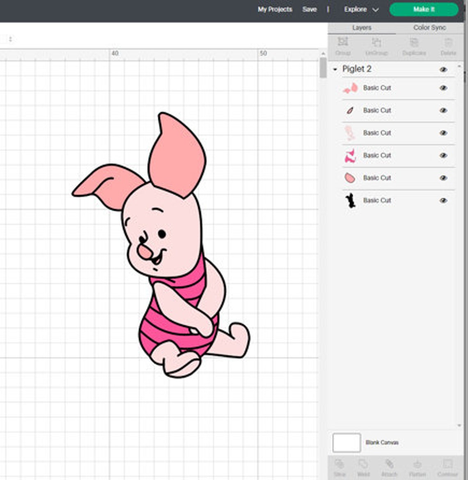Click the canvas scroll up arrow
Viewport: 468px width, 480px height.
pyautogui.click(x=323, y=53)
